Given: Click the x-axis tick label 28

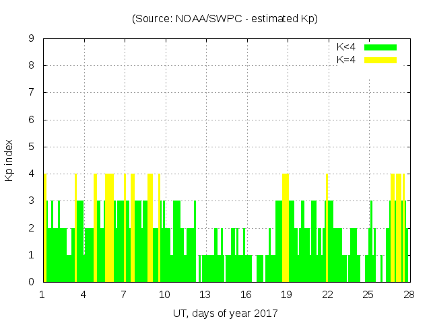Looking at the screenshot, I should (409, 295).
